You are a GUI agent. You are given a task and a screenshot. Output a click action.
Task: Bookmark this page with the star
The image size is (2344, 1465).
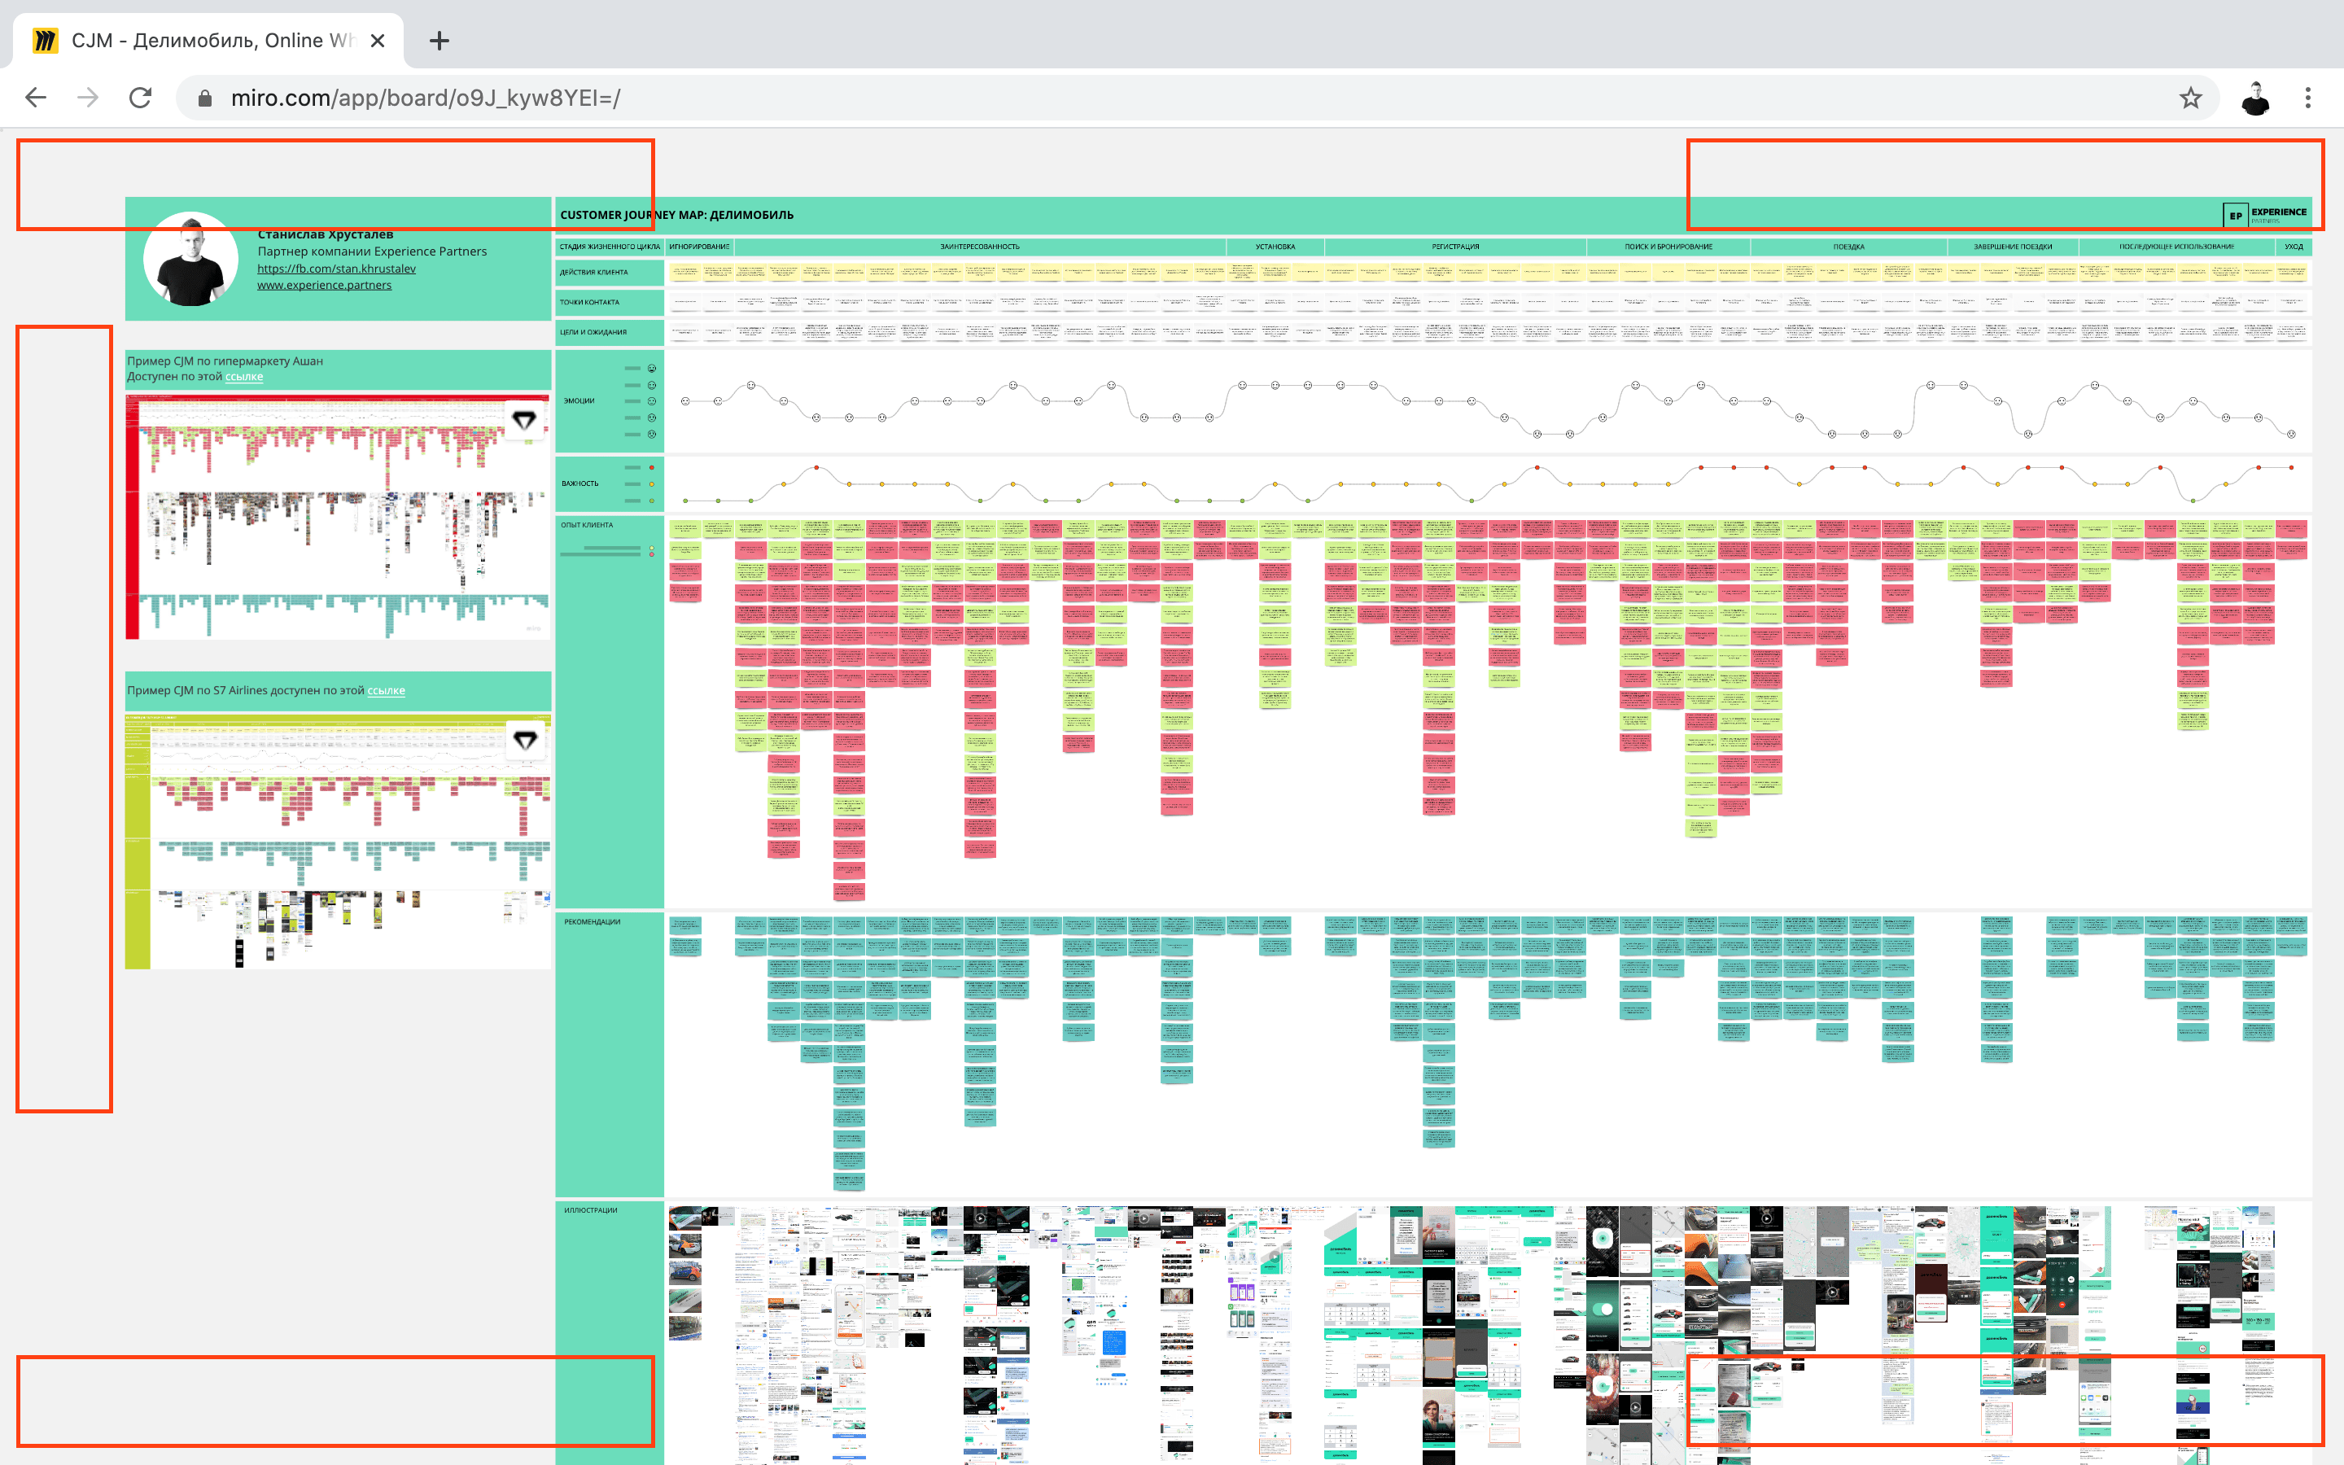pos(2190,98)
